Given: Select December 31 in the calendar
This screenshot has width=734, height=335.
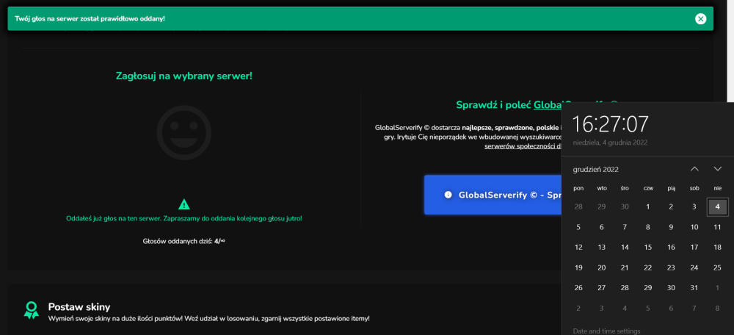Looking at the screenshot, I should tap(694, 288).
